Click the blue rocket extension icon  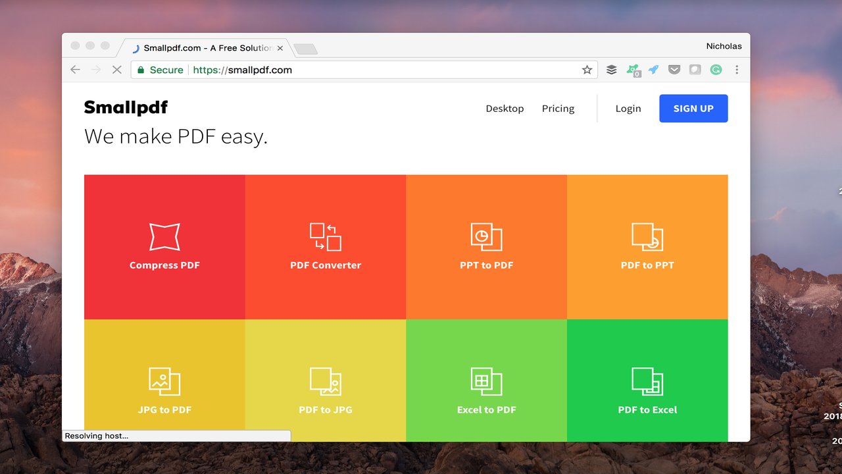pos(653,70)
